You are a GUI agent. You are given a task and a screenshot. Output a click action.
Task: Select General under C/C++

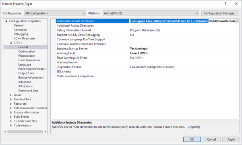[x=23, y=47]
